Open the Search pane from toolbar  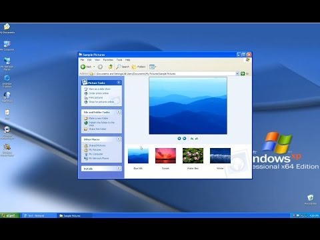point(123,67)
